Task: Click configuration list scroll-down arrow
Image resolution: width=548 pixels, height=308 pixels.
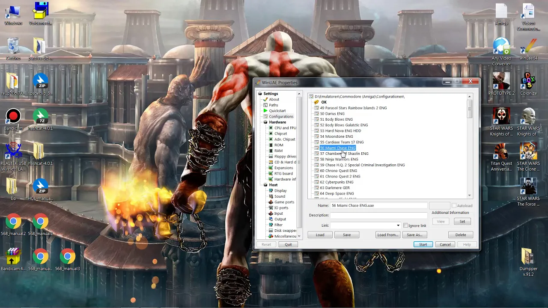Action: coord(470,195)
